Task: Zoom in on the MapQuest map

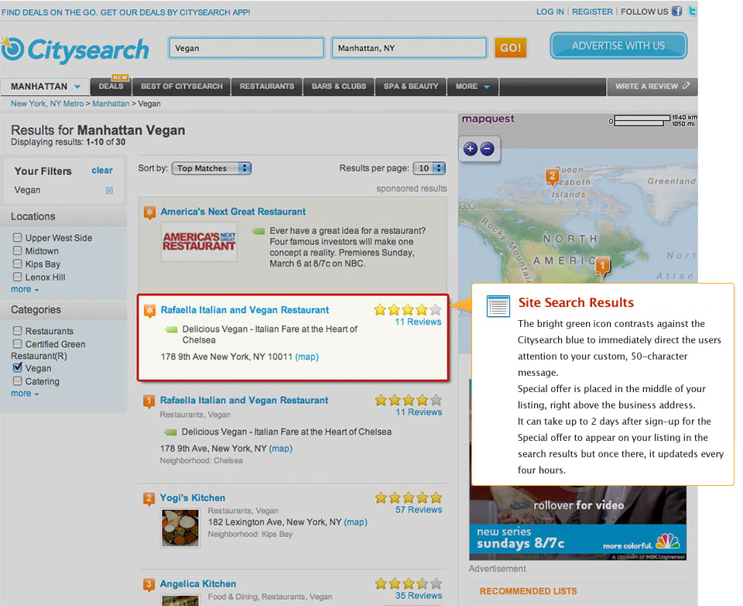Action: click(470, 149)
